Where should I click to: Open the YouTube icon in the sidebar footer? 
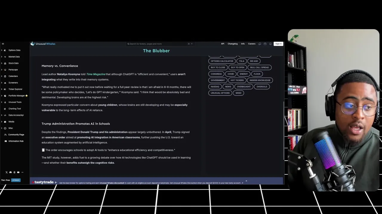point(18,172)
